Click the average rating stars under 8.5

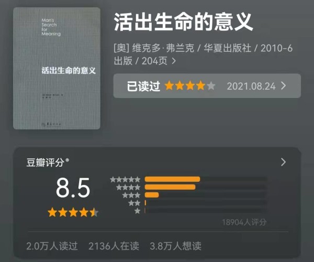(73, 212)
